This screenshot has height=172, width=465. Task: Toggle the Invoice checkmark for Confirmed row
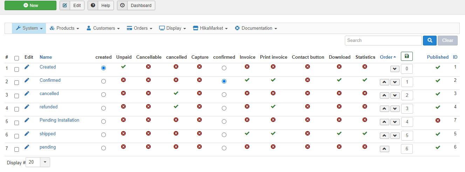247,80
